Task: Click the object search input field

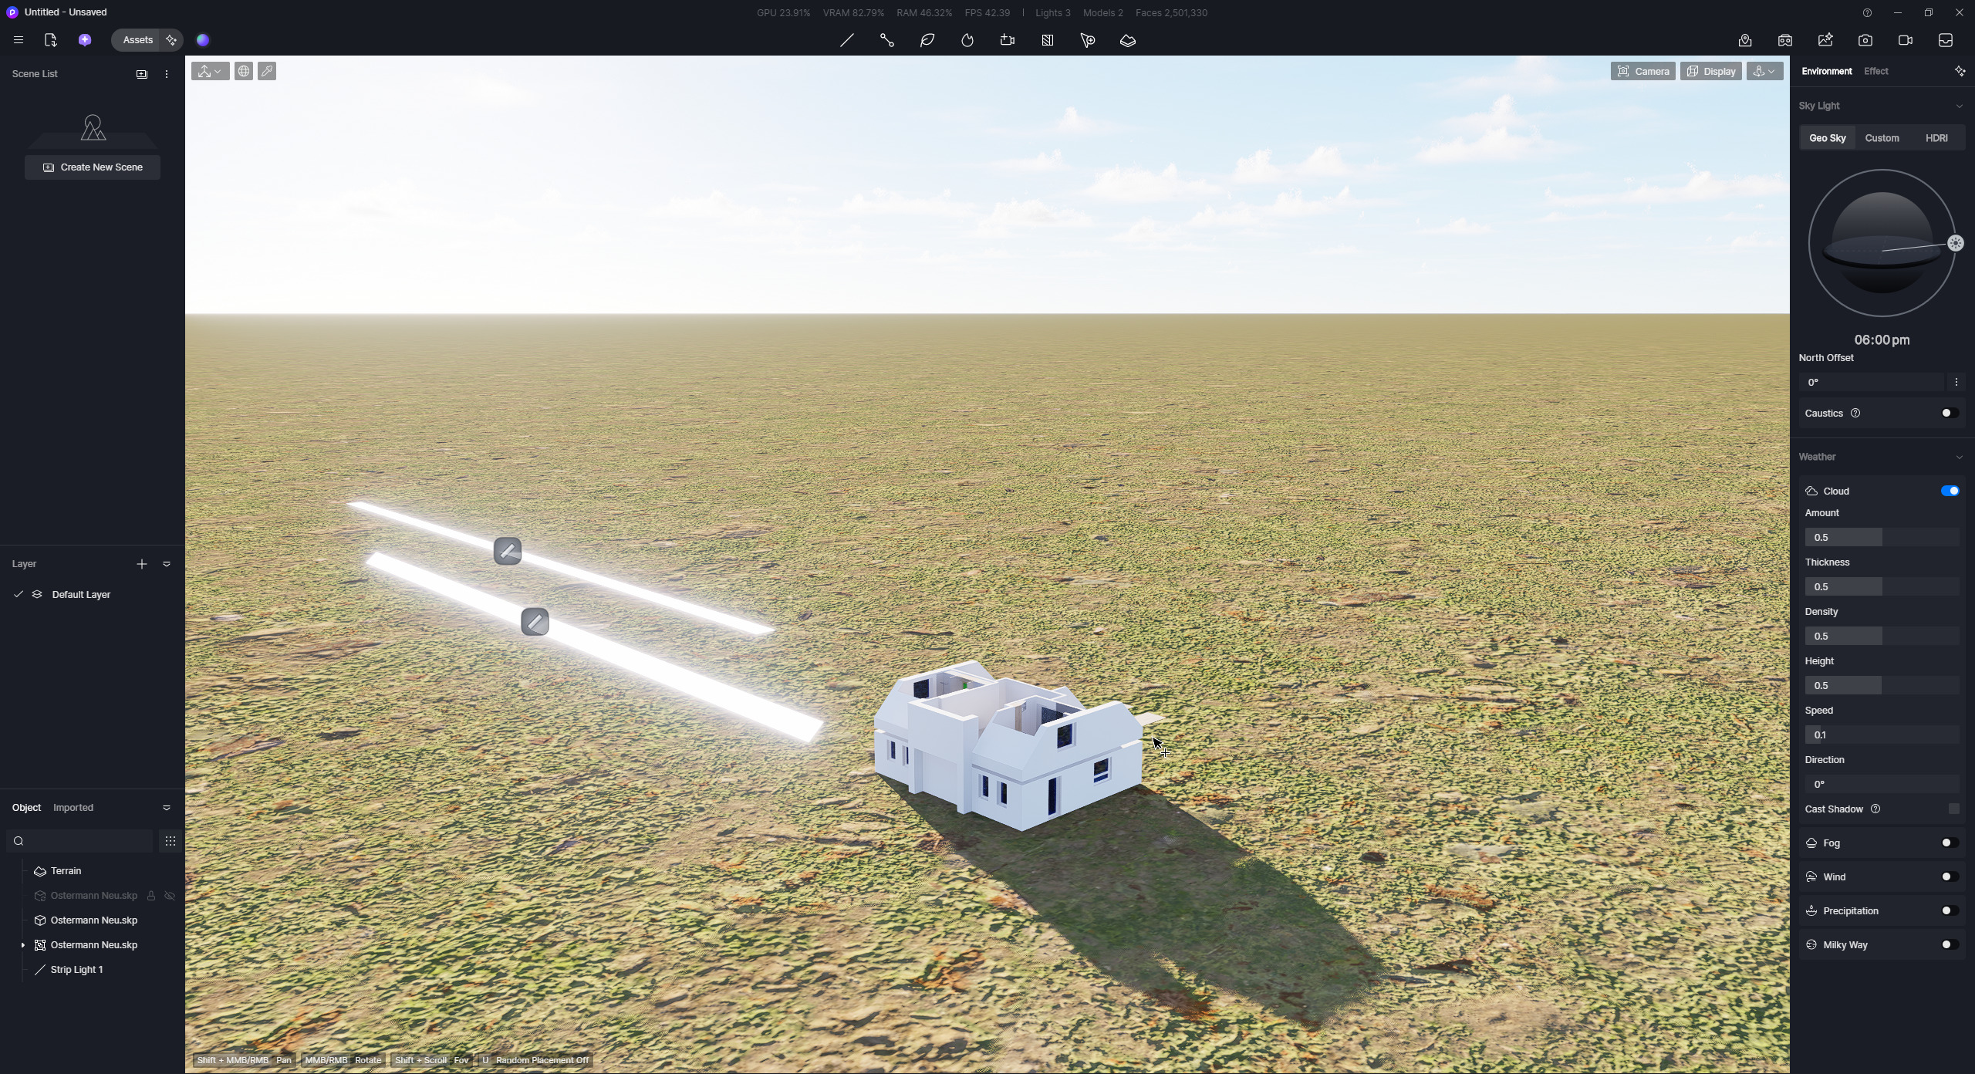Action: coord(85,841)
